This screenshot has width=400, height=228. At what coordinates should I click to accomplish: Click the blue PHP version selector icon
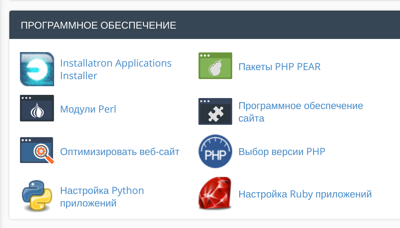pos(215,151)
